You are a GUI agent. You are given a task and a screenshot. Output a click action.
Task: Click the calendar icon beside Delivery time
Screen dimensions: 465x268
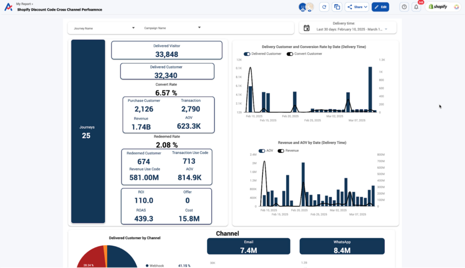click(307, 28)
